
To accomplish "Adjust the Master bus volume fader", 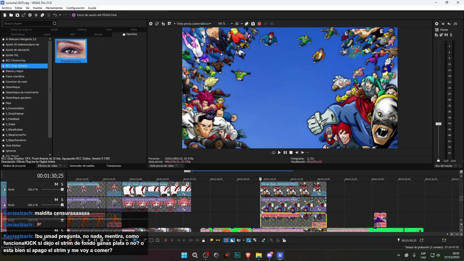I will point(438,124).
